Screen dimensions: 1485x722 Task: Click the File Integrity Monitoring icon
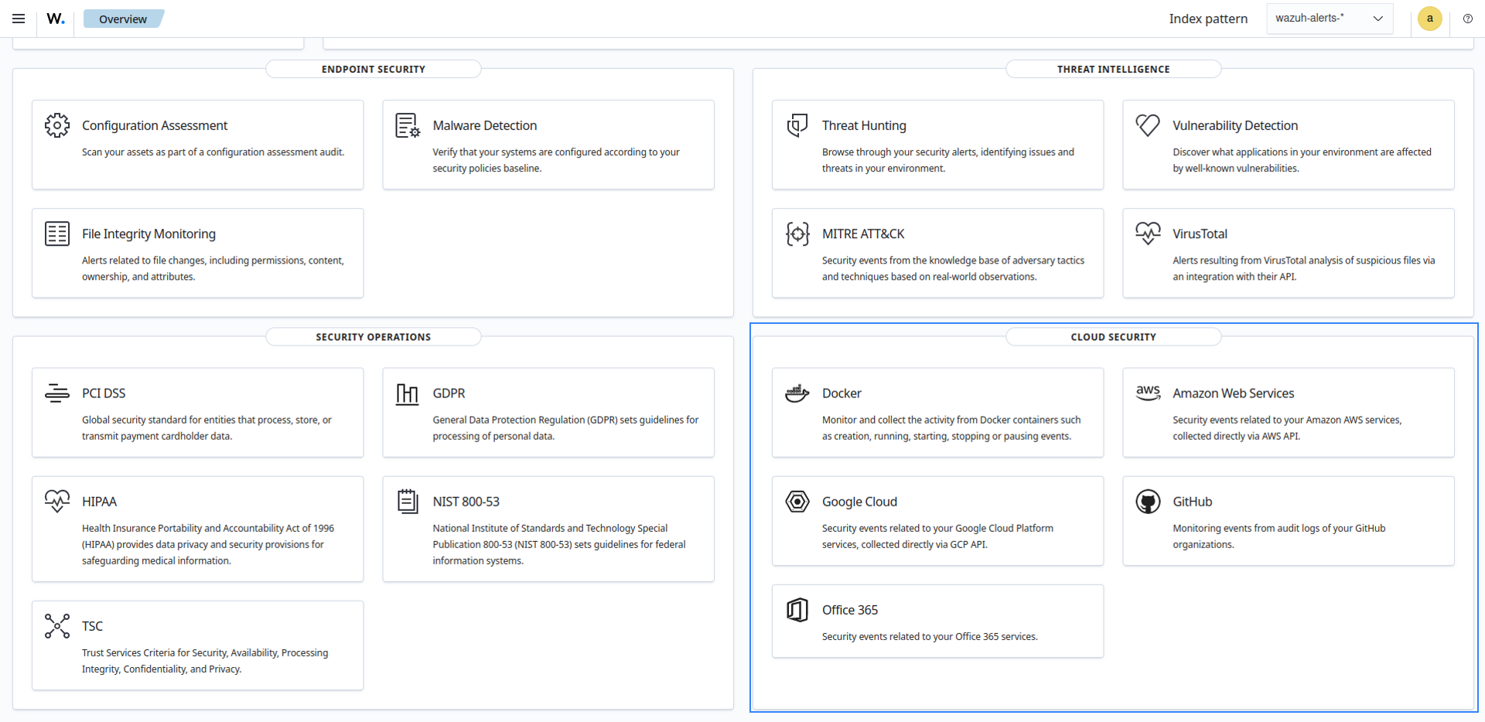click(56, 233)
